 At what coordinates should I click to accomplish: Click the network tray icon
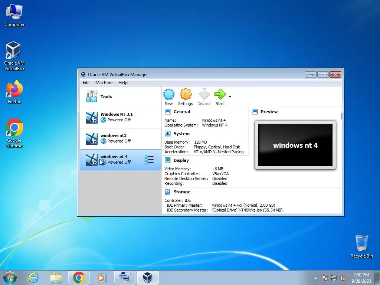(334, 278)
